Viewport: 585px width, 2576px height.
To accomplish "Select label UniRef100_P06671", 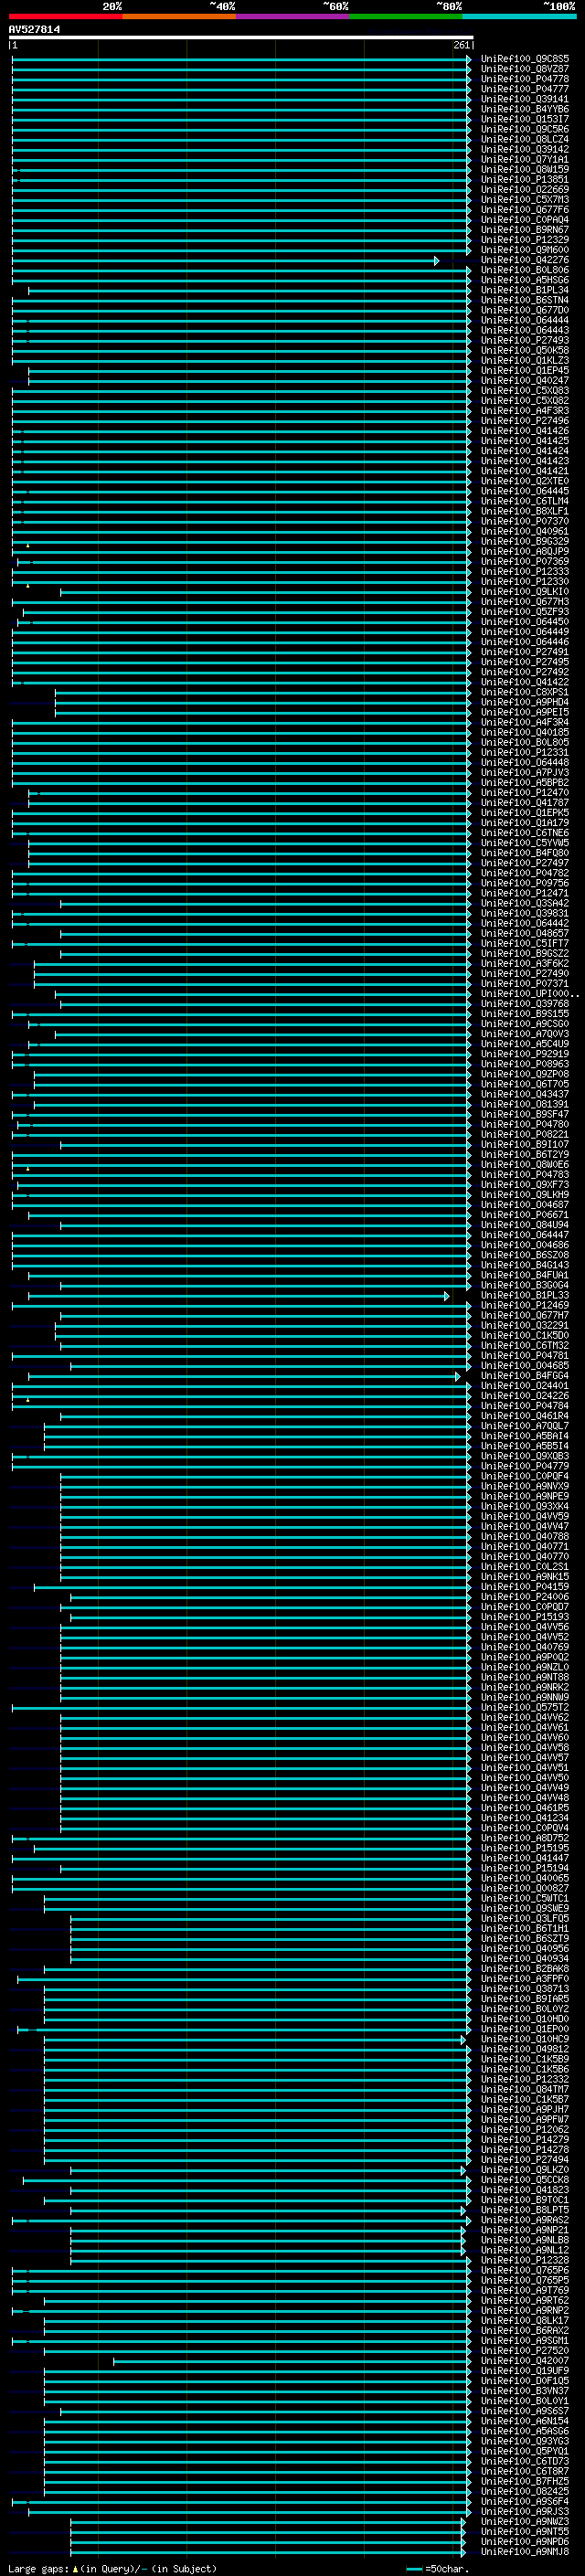I will click(524, 1214).
